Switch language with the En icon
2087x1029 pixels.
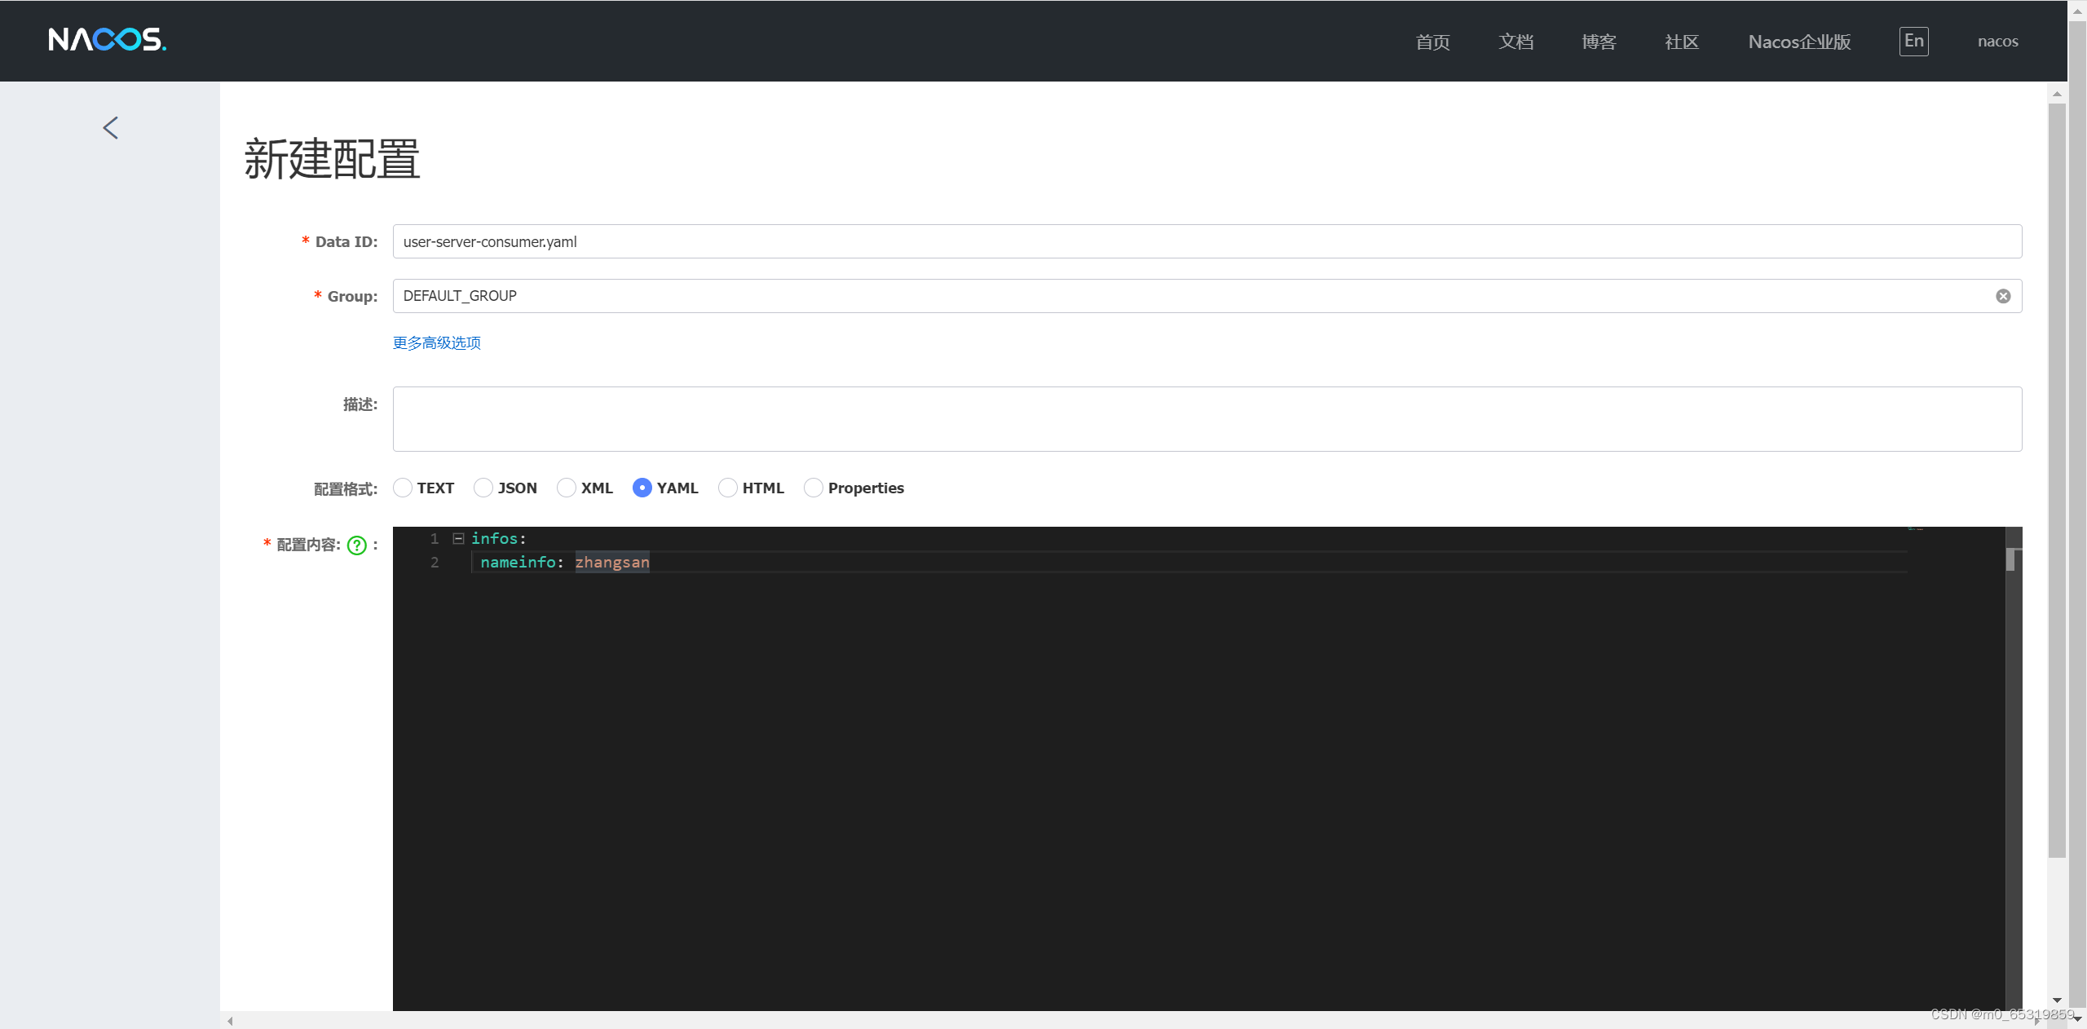1913,41
